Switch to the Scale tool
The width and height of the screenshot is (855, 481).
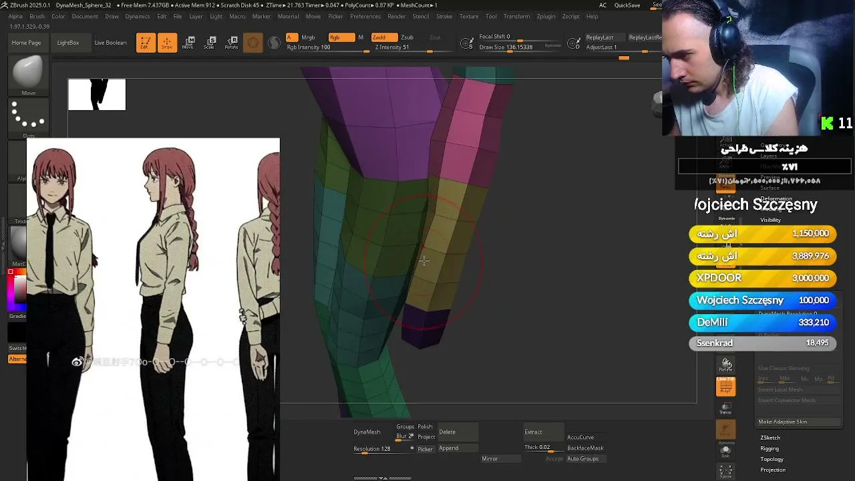(210, 43)
